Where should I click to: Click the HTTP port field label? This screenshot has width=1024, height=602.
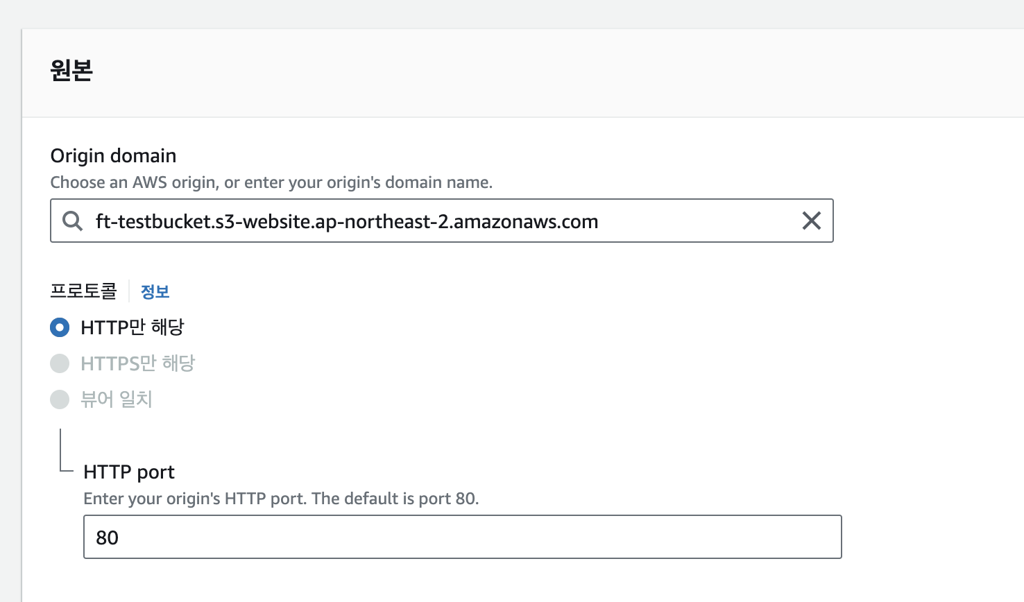coord(129,472)
